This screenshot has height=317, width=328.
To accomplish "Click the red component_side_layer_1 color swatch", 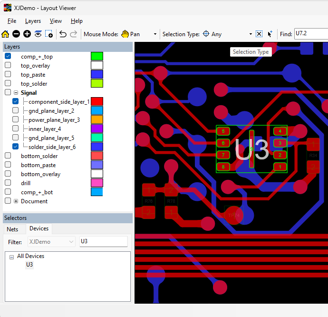I will [97, 101].
